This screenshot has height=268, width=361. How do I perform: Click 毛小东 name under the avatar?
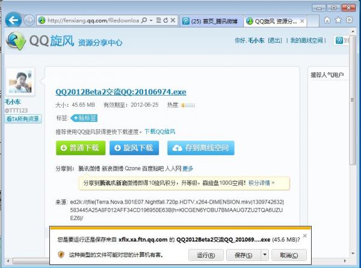13,102
